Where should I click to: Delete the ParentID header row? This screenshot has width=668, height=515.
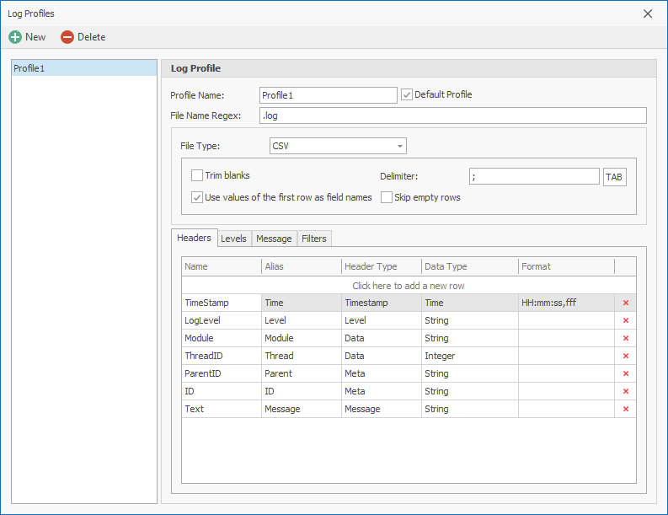(625, 373)
